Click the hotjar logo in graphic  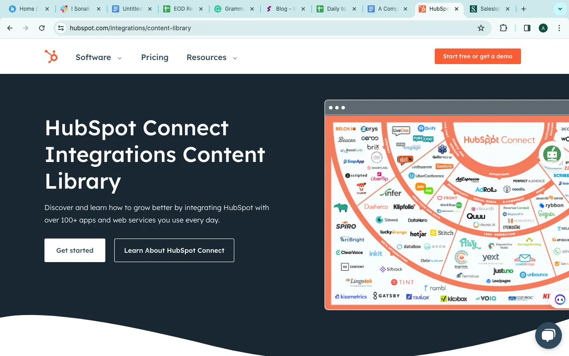tap(418, 234)
